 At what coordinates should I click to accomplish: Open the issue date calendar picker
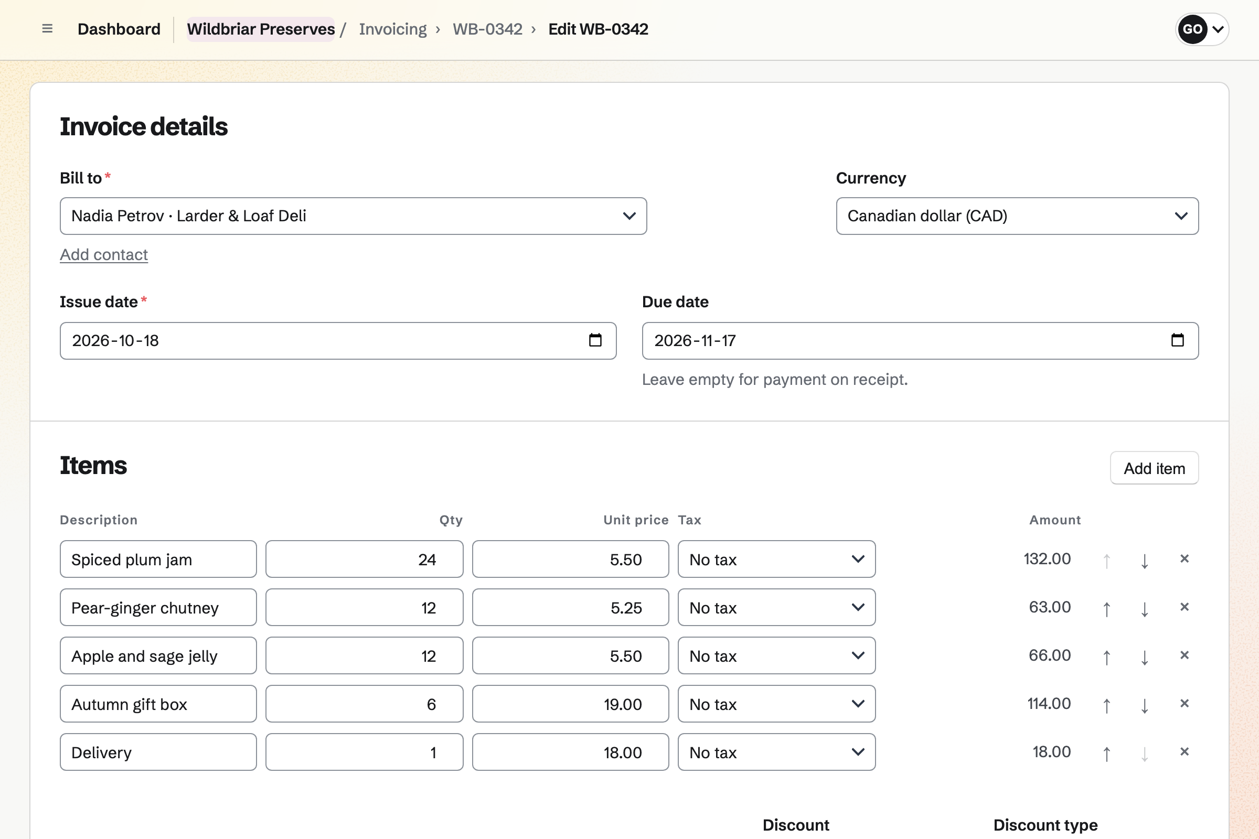click(x=595, y=340)
